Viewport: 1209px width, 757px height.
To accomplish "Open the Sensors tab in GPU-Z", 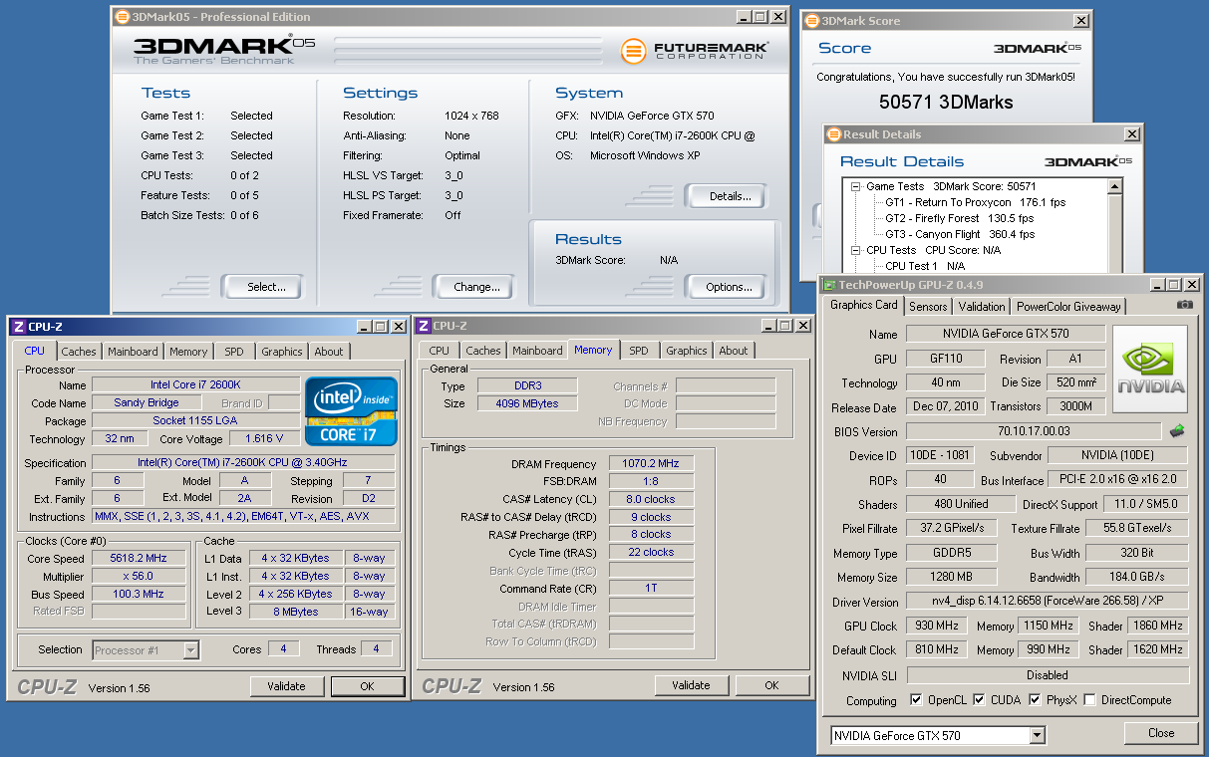I will (928, 307).
